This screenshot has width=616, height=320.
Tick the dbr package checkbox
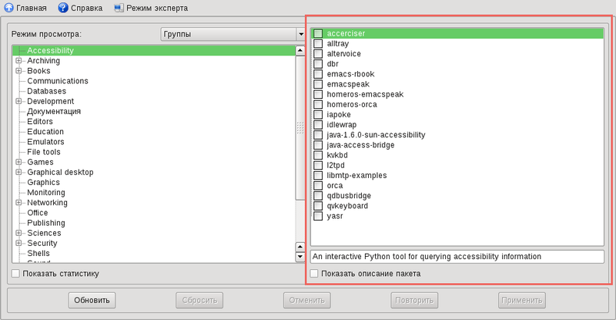pos(318,64)
